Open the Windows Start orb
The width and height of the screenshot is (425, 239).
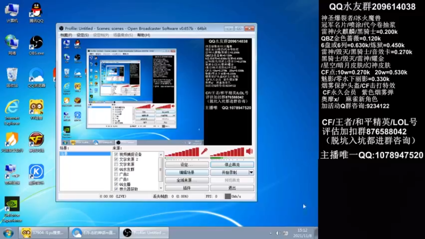[8, 233]
